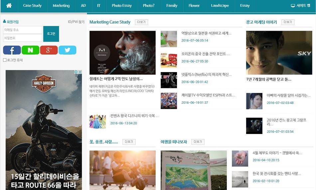
Task: Open ad info icon on Harley-Davidson banner
Action: click(x=76, y=72)
